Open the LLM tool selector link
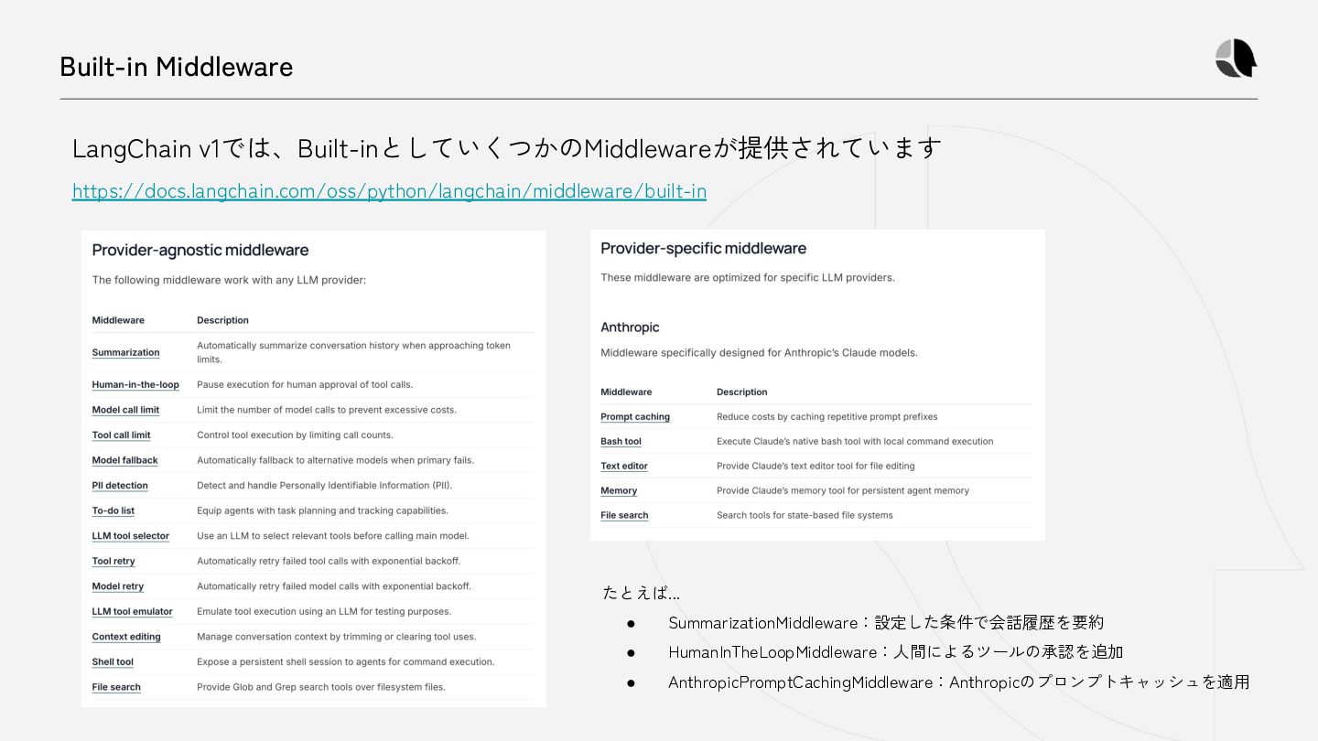The height and width of the screenshot is (741, 1318). 130,536
